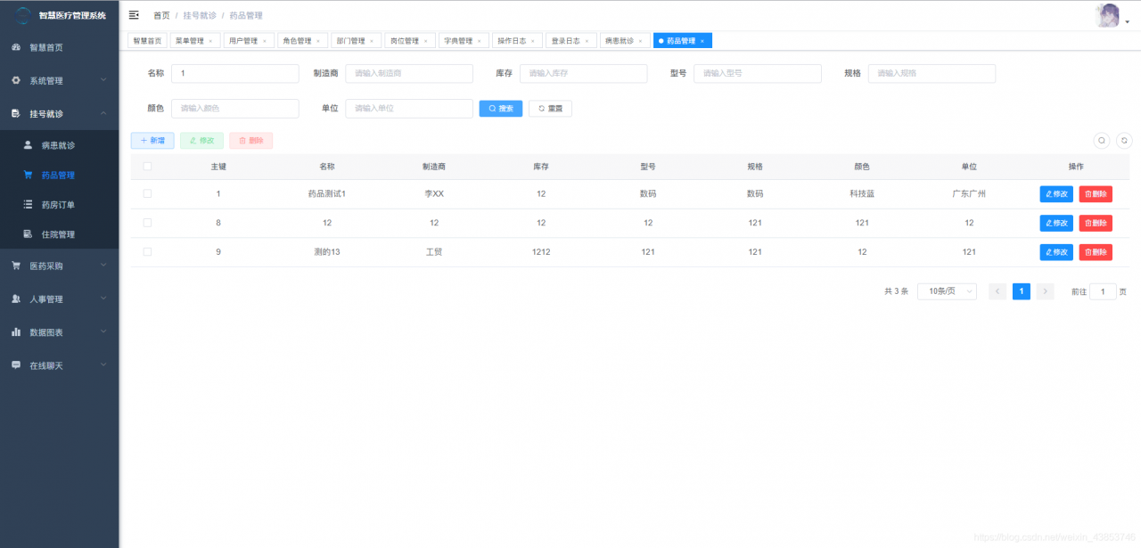Click the next page arrow
Screen dimensions: 1141x548
pos(1046,291)
